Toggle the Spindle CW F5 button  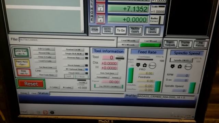point(181,60)
